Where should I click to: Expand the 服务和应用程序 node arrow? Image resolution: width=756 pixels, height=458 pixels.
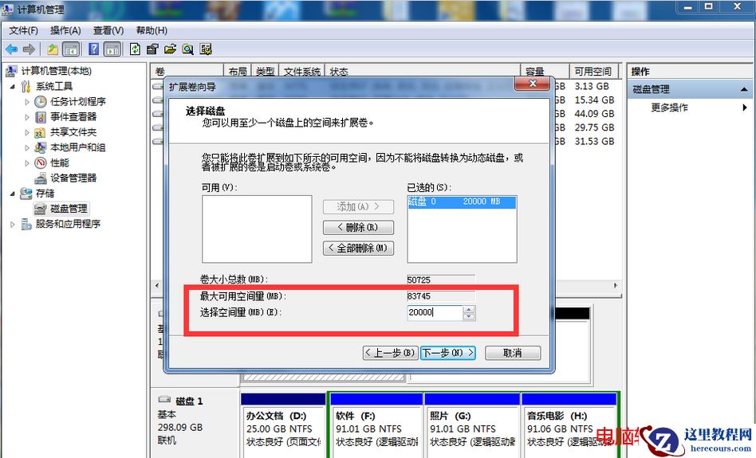tap(13, 225)
